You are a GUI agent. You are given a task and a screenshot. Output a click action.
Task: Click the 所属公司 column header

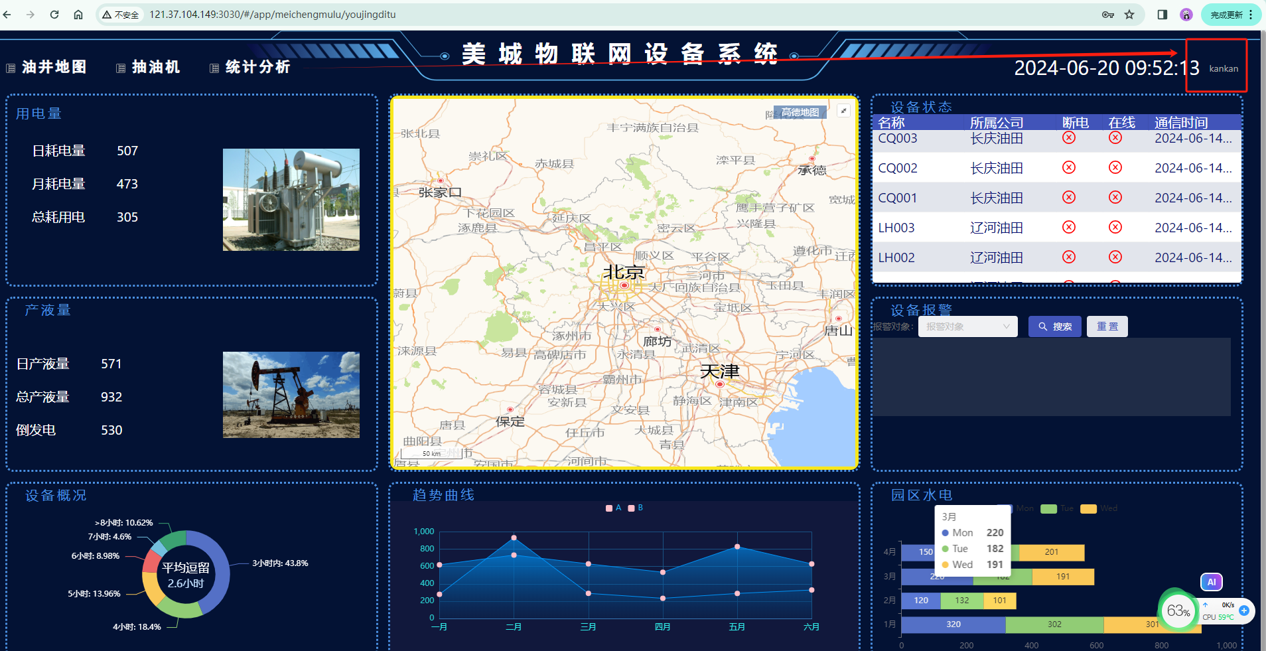click(x=997, y=123)
